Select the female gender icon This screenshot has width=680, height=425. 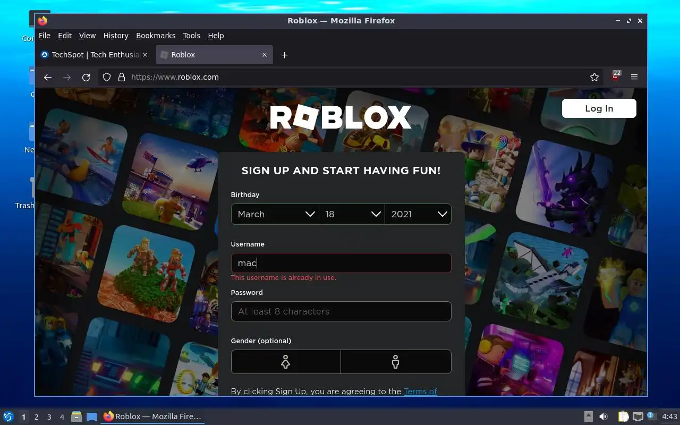tap(286, 362)
